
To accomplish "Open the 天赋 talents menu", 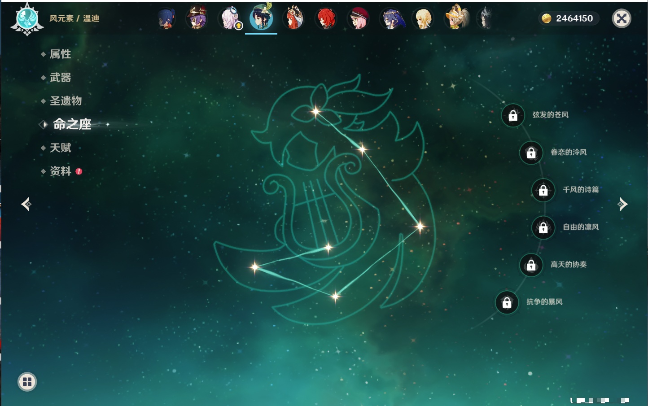I will pyautogui.click(x=60, y=148).
